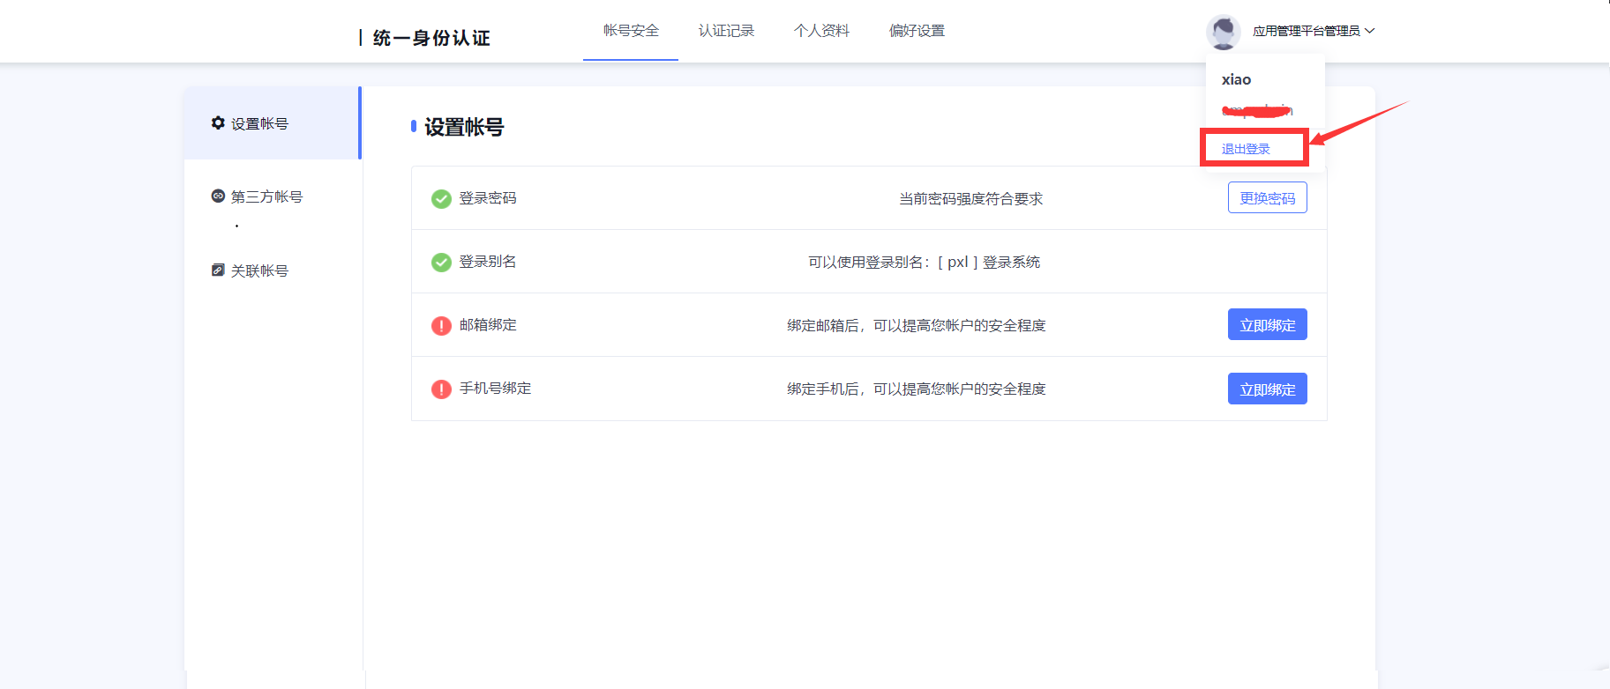This screenshot has width=1610, height=689.
Task: Click the 关联帐号 link icon in sidebar
Action: point(218,270)
